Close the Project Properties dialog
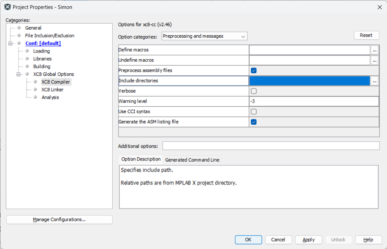This screenshot has width=387, height=249. click(x=379, y=7)
